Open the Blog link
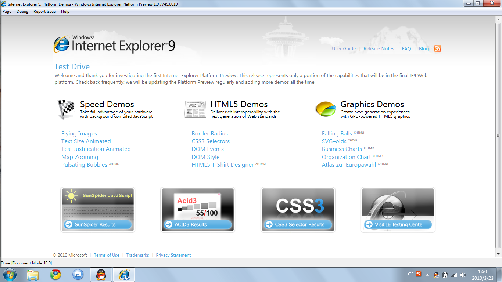This screenshot has height=282, width=502. [424, 48]
